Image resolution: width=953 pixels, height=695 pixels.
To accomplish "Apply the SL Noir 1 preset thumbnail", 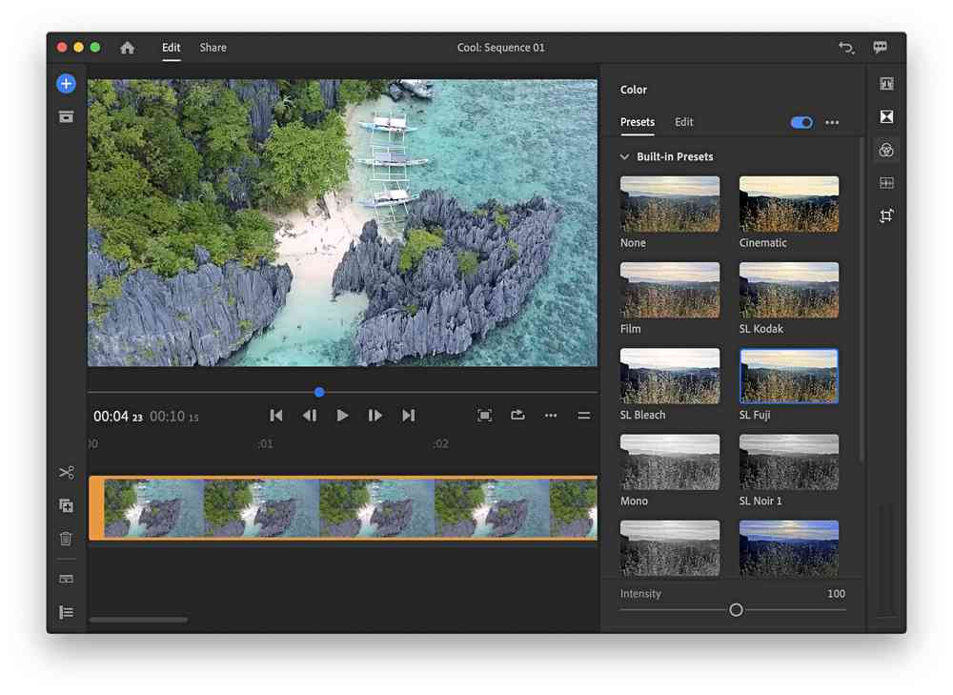I will click(789, 462).
